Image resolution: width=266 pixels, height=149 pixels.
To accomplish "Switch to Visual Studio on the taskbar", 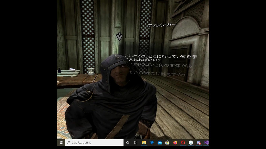I will (206, 143).
